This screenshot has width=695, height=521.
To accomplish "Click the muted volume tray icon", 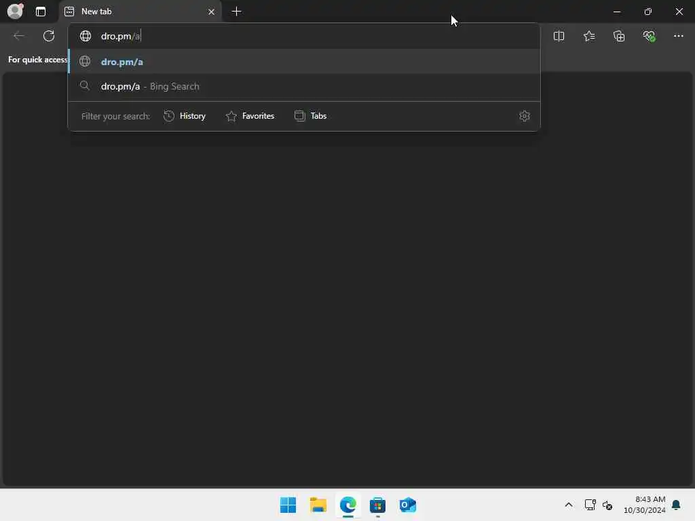I will coord(607,505).
